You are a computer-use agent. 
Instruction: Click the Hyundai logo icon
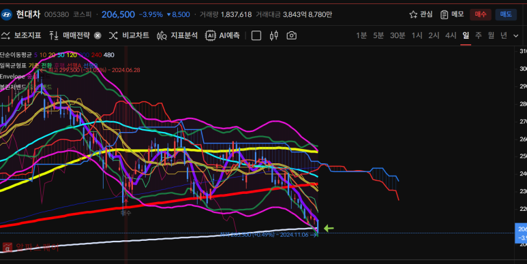point(6,14)
